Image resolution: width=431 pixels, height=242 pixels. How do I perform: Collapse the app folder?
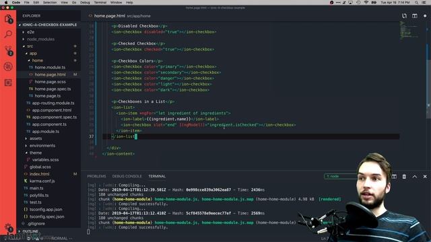coord(33,54)
